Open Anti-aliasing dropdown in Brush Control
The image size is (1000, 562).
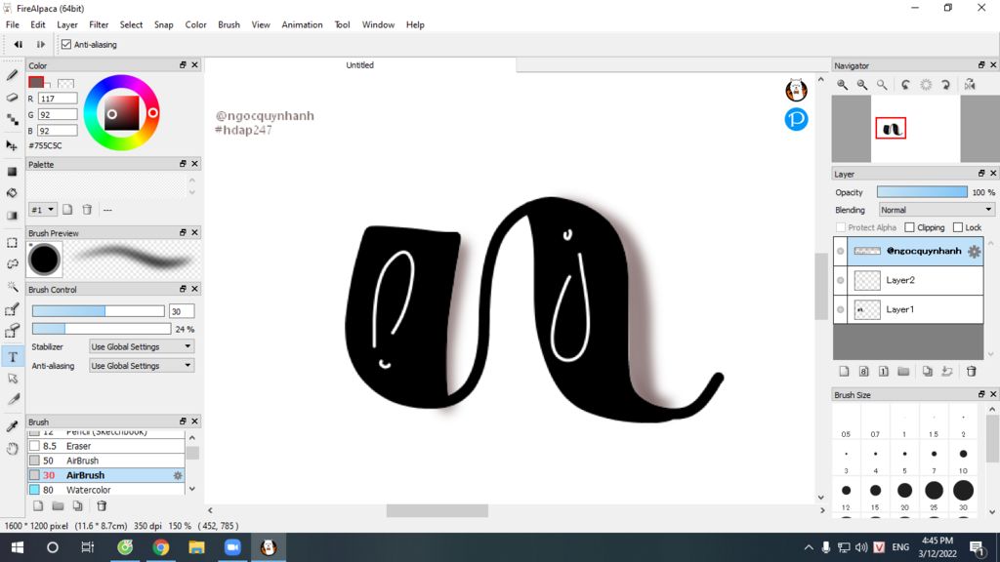pos(141,366)
